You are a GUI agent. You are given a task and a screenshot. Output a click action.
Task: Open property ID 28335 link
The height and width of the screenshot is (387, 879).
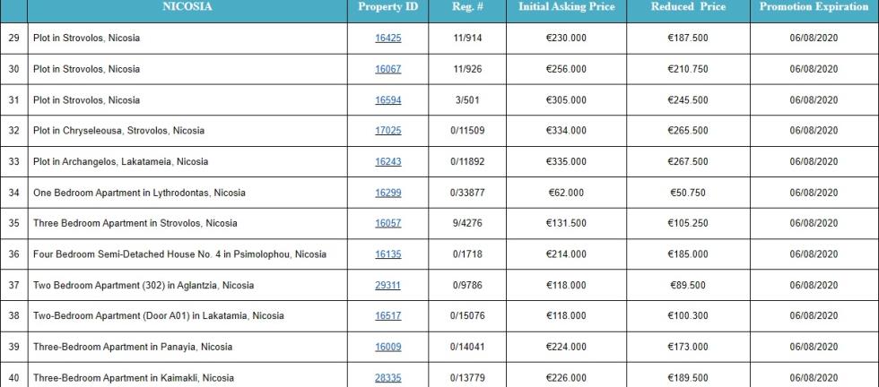point(387,377)
